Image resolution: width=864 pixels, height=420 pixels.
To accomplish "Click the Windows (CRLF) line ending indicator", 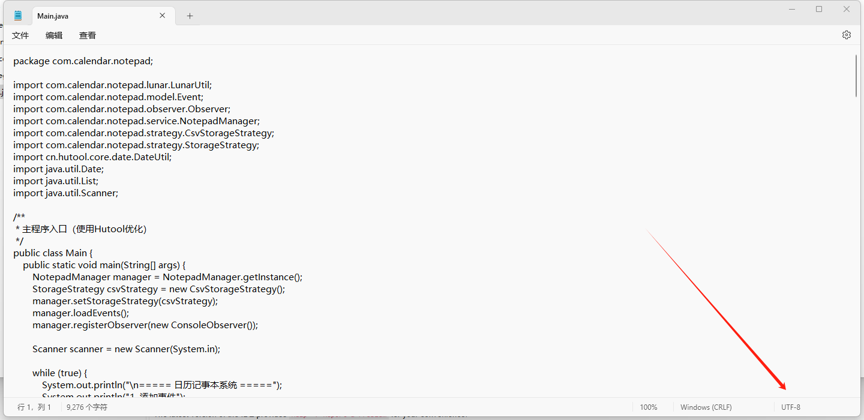I will (706, 407).
